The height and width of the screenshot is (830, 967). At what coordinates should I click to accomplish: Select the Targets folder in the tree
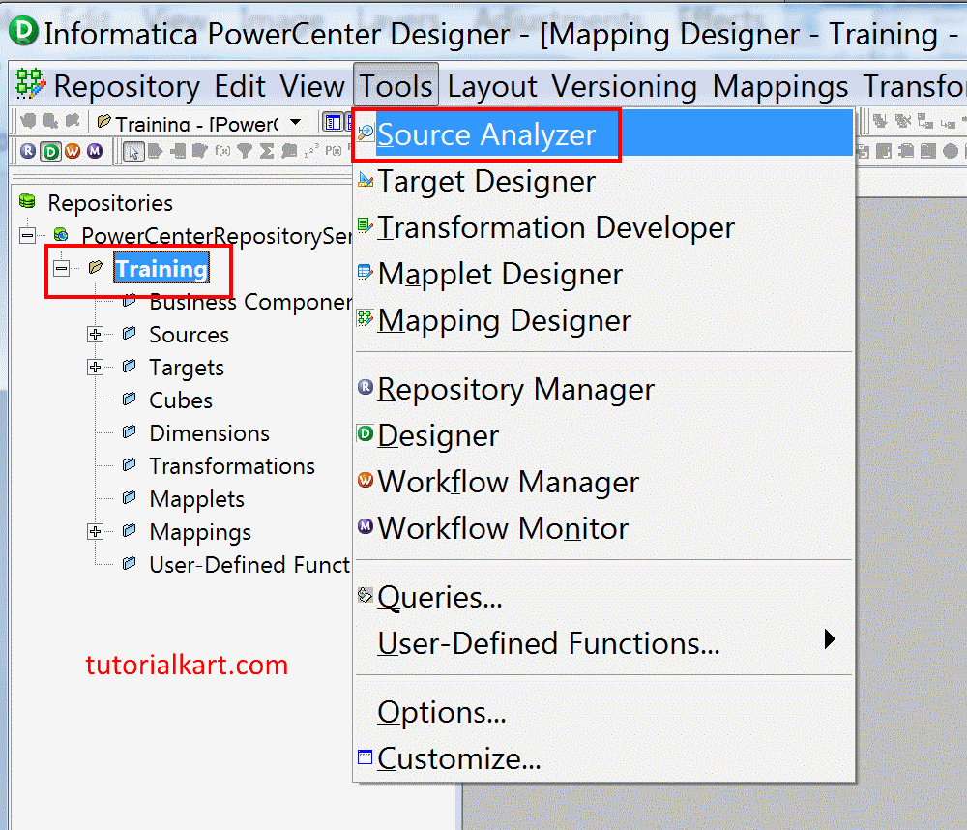coord(187,368)
